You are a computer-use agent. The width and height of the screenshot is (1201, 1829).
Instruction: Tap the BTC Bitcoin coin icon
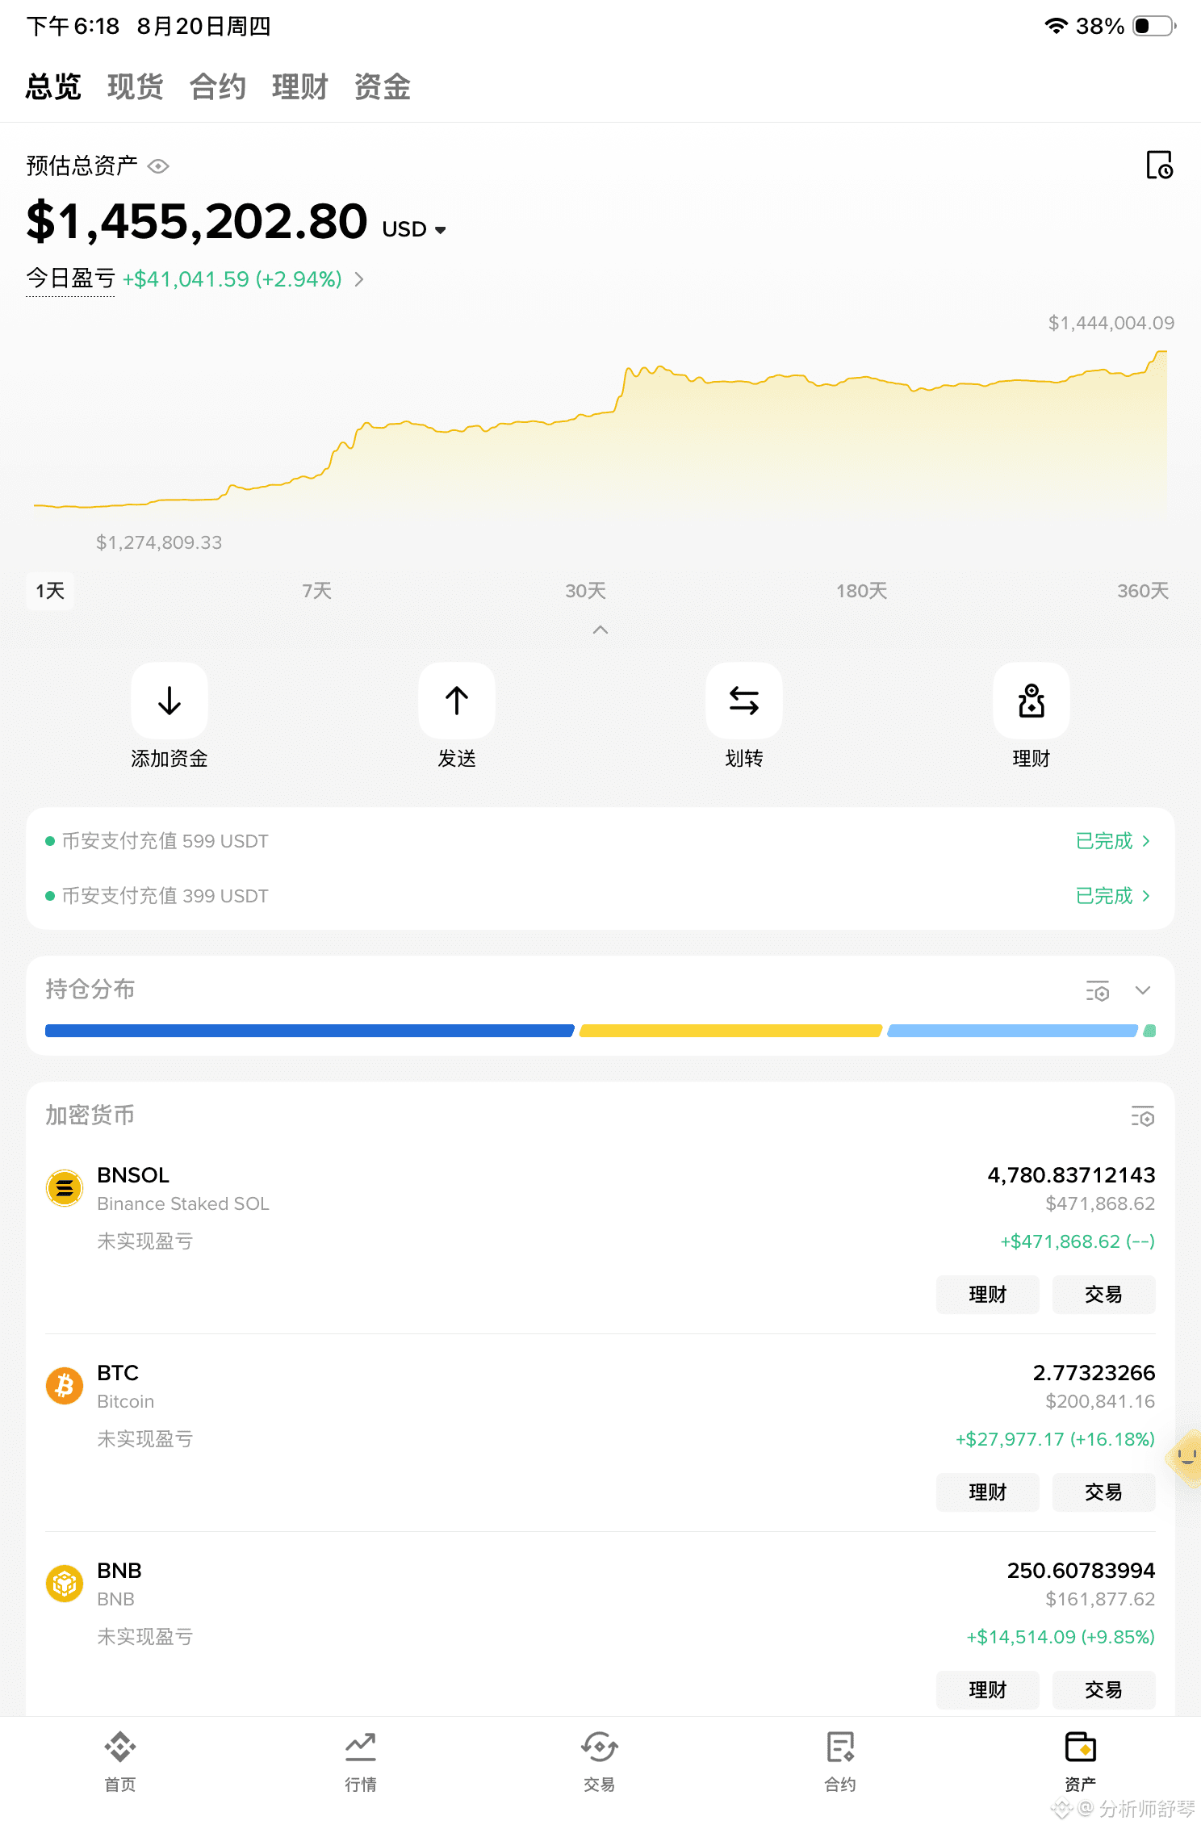(65, 1386)
